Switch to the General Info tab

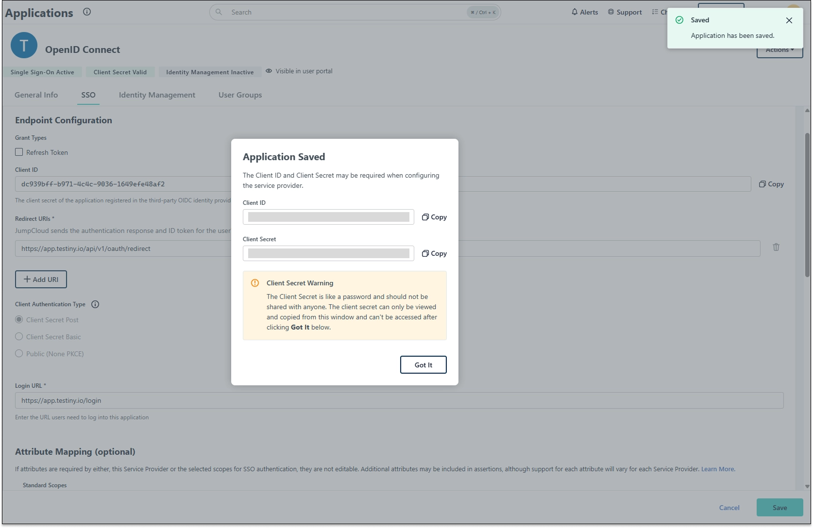point(36,95)
